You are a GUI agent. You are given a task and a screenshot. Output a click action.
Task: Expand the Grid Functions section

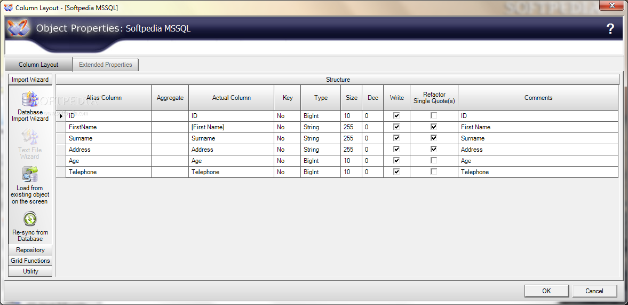pos(30,261)
